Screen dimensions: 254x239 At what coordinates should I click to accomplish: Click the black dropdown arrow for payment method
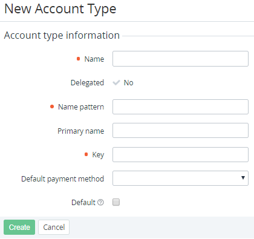coord(243,178)
